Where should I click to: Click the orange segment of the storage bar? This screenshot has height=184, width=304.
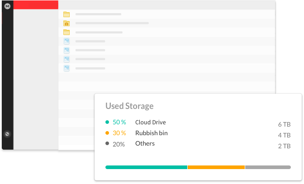pos(216,167)
